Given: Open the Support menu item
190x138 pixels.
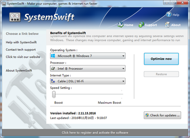Looking at the screenshot, I should click(151, 25).
